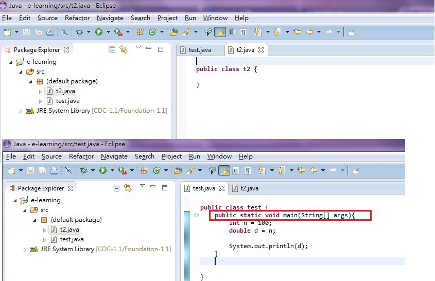Collapse the main method fold marker in test.java

[197, 215]
